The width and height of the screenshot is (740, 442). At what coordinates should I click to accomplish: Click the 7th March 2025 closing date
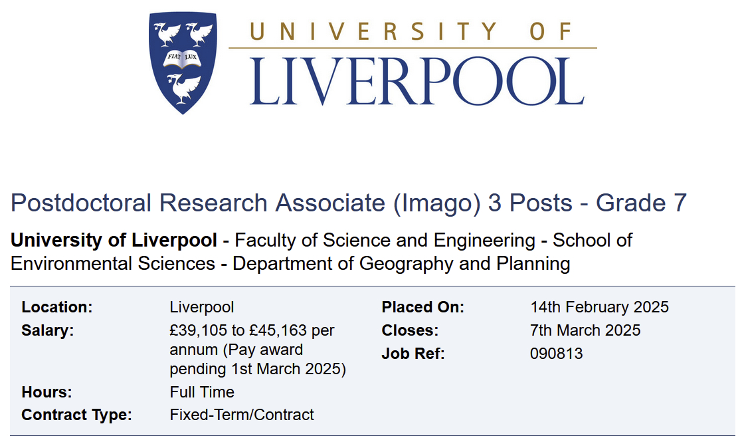pyautogui.click(x=585, y=330)
